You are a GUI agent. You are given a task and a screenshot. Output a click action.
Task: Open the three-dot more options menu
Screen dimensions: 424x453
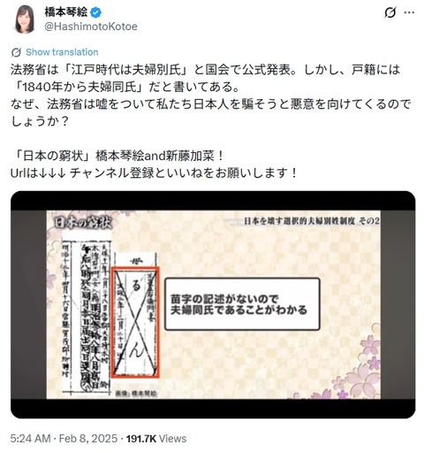pyautogui.click(x=409, y=12)
